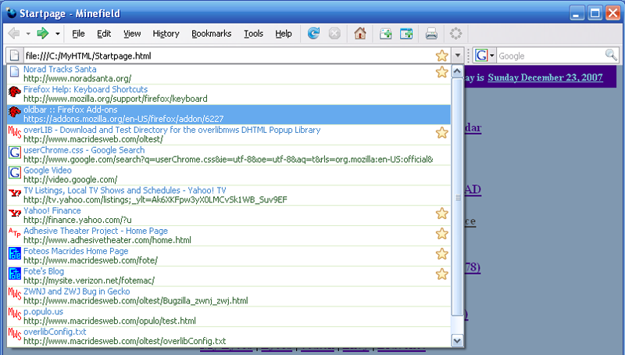Open the History menu
This screenshot has width=625, height=355.
166,34
